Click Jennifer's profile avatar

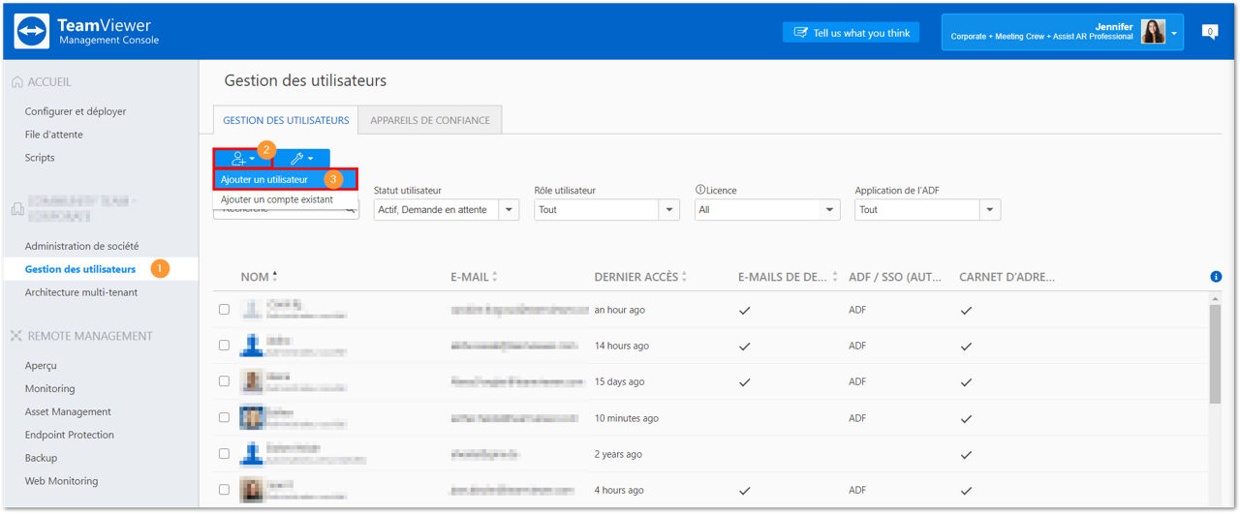click(1153, 32)
